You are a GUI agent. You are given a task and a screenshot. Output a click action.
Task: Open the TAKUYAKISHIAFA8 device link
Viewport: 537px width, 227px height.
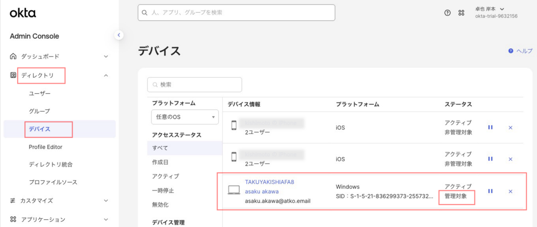point(269,182)
